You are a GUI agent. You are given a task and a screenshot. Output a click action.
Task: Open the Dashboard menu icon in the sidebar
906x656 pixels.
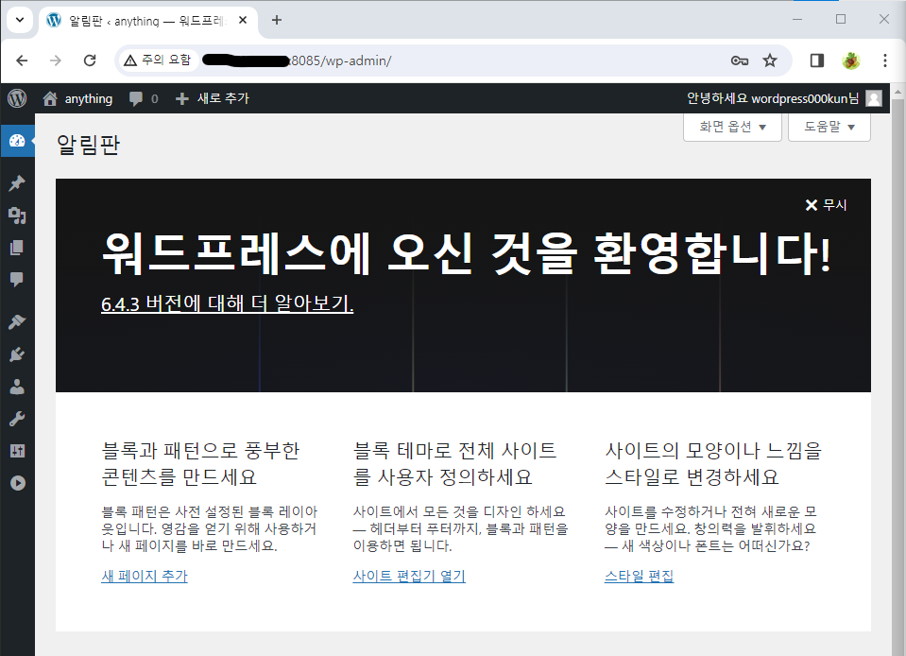click(17, 141)
